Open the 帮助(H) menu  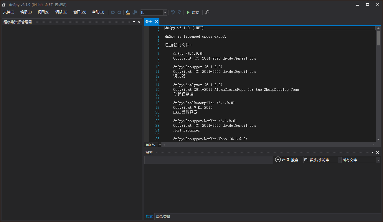(98, 12)
